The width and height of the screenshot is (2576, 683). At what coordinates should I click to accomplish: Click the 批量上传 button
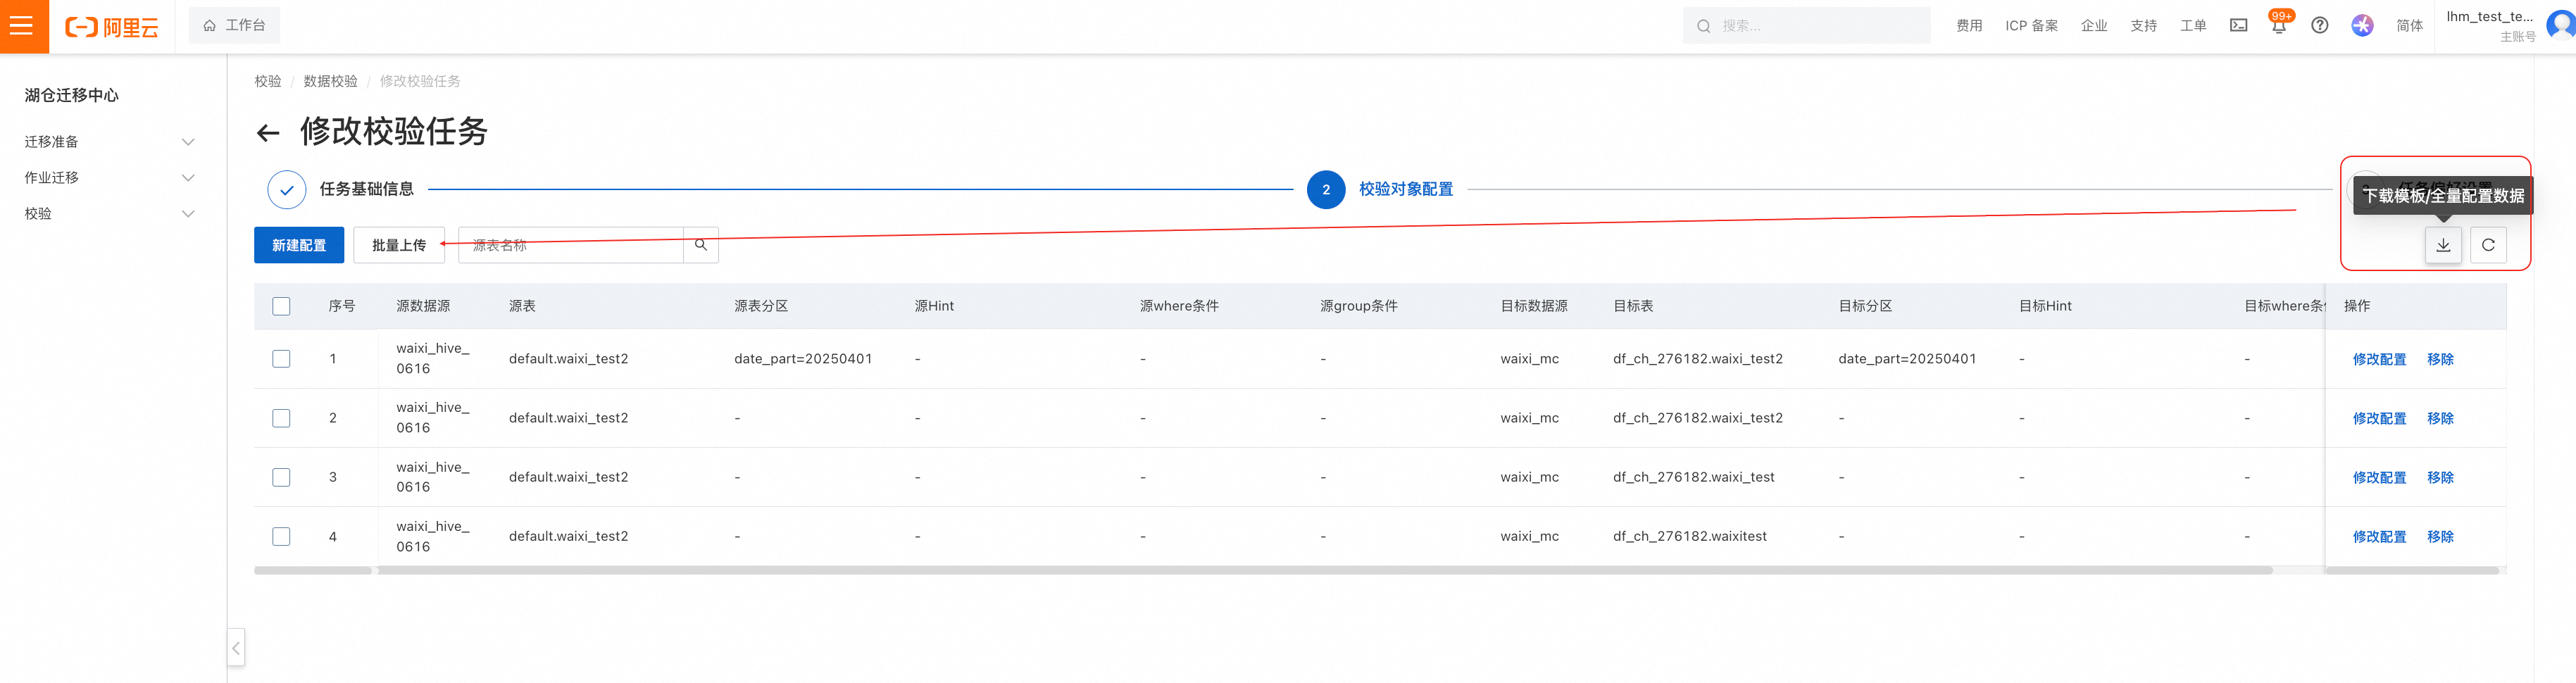point(399,245)
